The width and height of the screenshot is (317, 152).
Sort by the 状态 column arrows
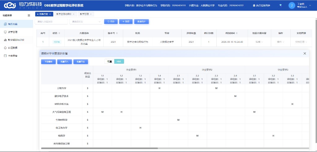tap(59, 33)
